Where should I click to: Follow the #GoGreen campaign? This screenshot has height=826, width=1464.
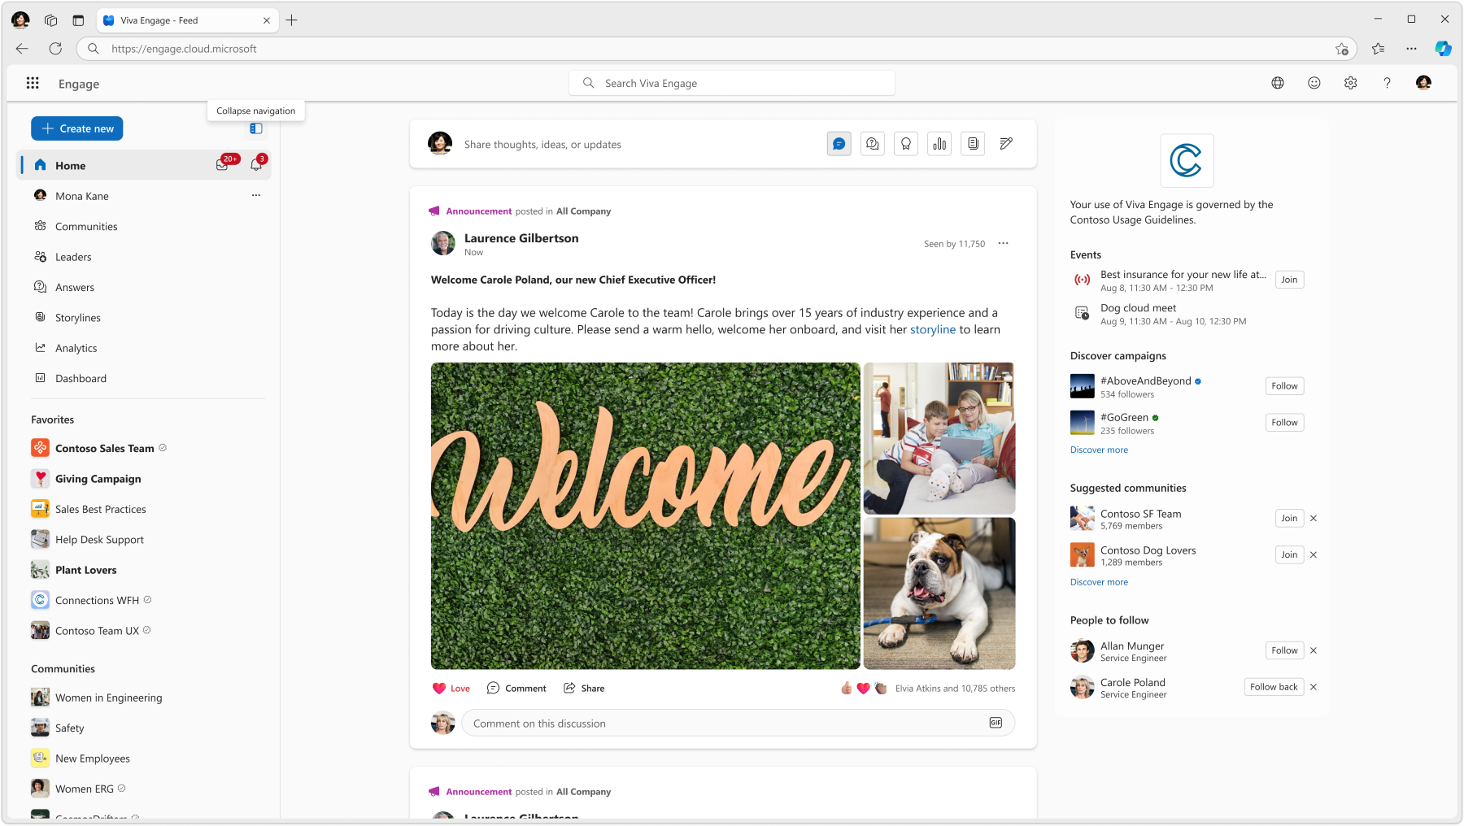click(x=1284, y=423)
